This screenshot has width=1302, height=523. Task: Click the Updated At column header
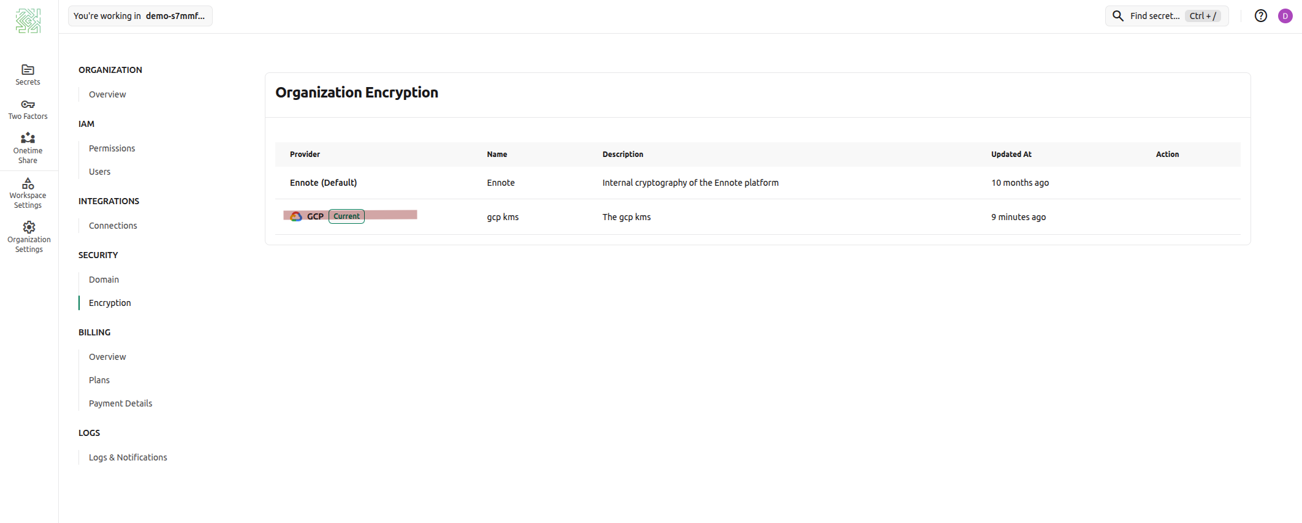pos(1011,155)
